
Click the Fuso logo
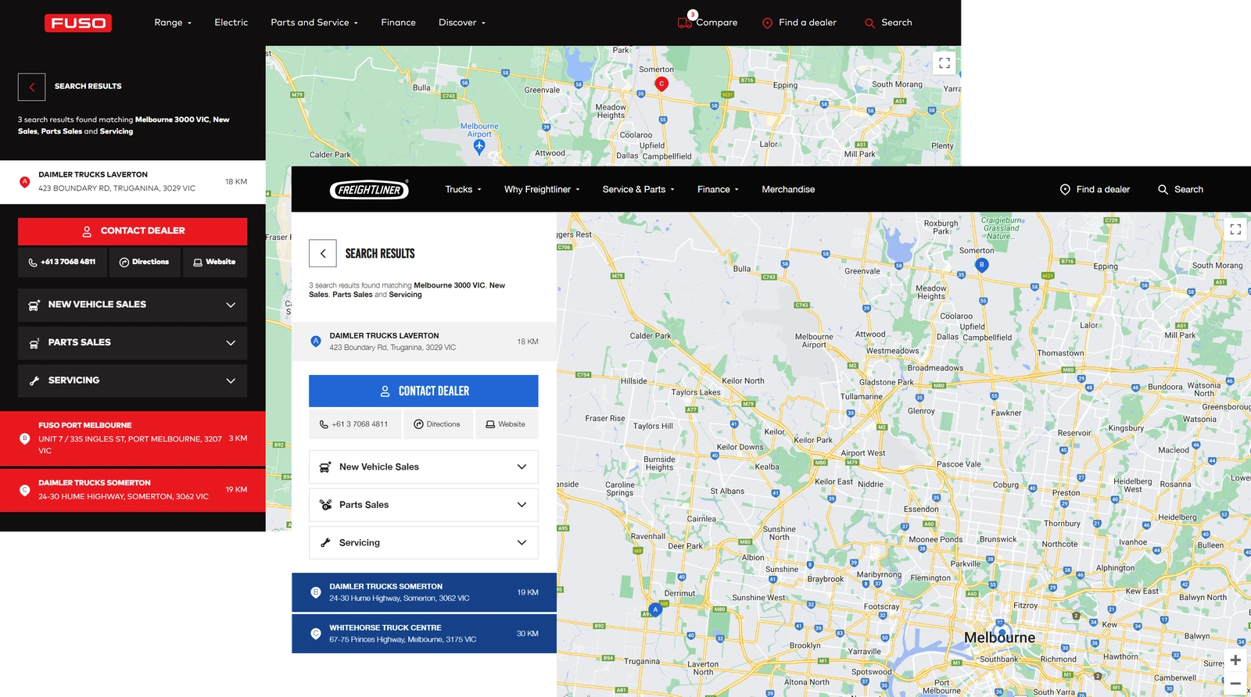tap(78, 23)
